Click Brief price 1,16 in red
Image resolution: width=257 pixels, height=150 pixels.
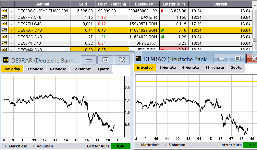pyautogui.click(x=102, y=17)
